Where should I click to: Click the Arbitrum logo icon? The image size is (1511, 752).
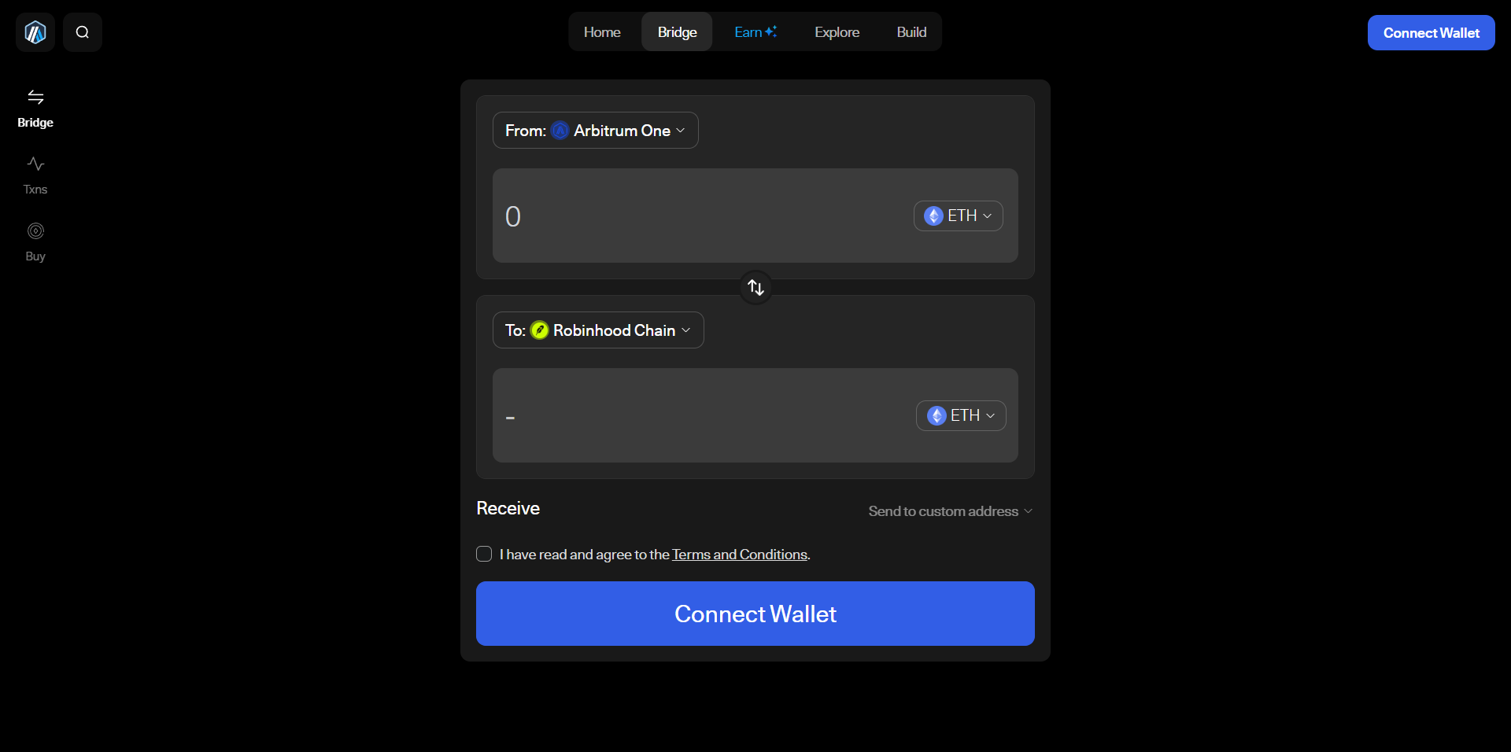point(35,32)
